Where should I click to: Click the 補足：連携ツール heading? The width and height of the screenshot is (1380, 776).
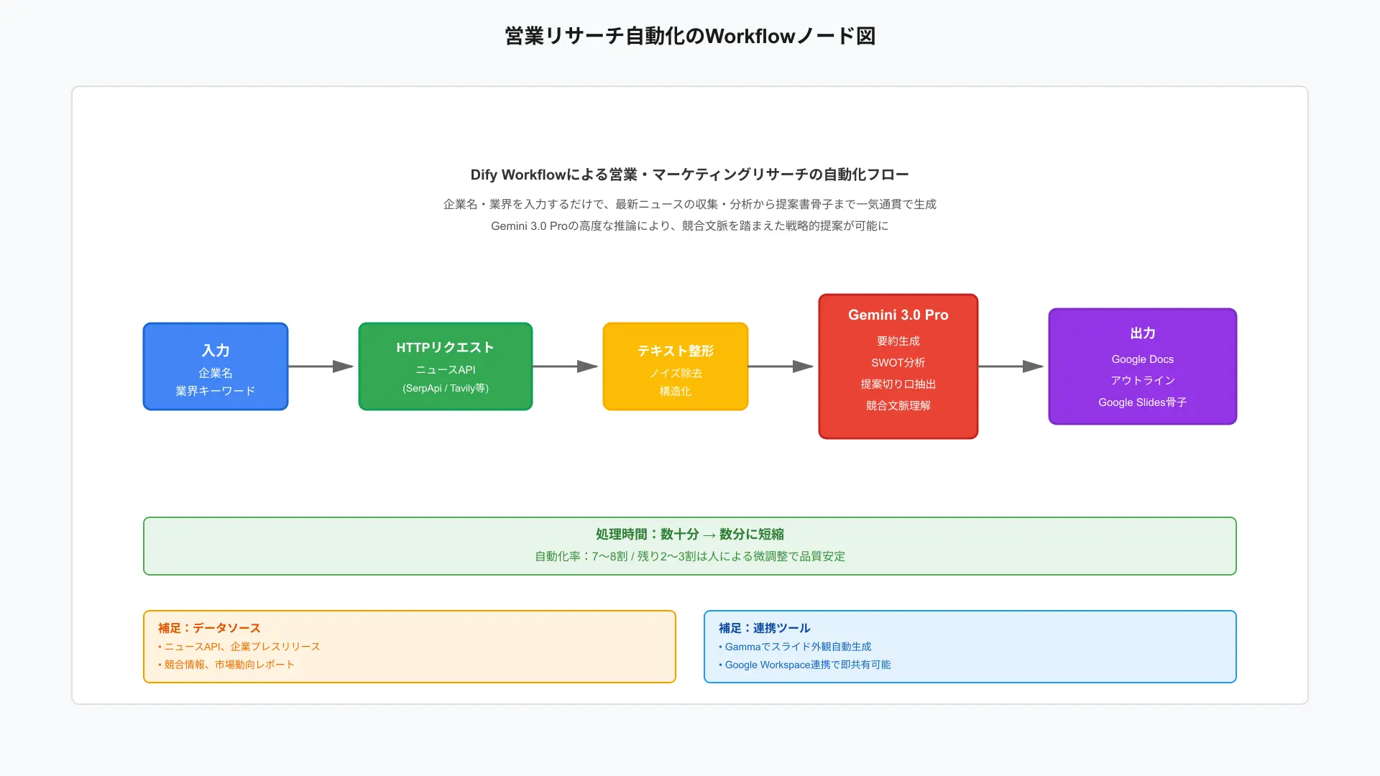click(x=764, y=628)
